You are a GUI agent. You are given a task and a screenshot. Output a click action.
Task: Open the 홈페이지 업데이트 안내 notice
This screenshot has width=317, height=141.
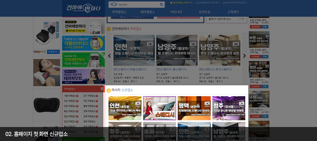219,19
